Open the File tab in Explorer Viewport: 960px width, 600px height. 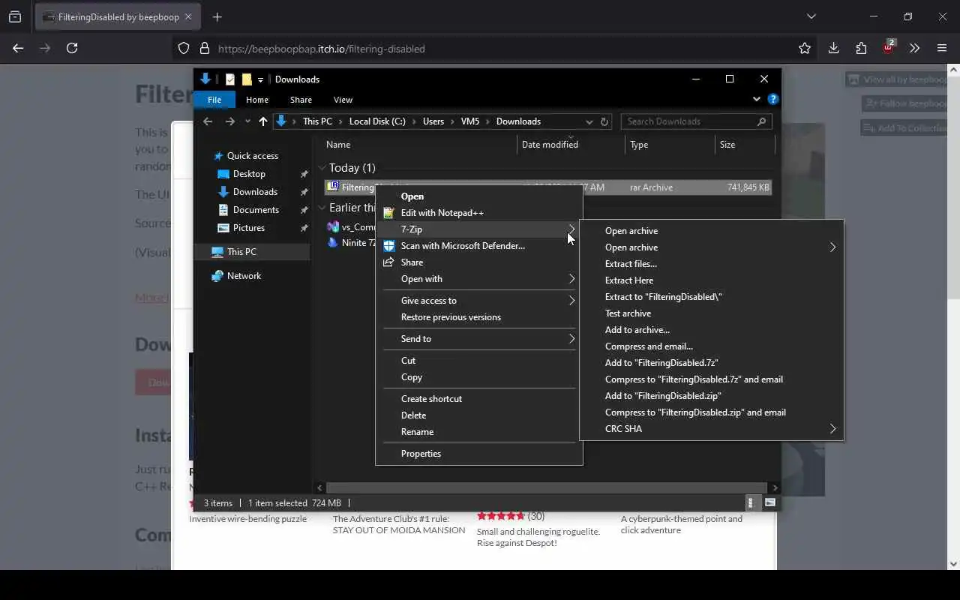[214, 100]
